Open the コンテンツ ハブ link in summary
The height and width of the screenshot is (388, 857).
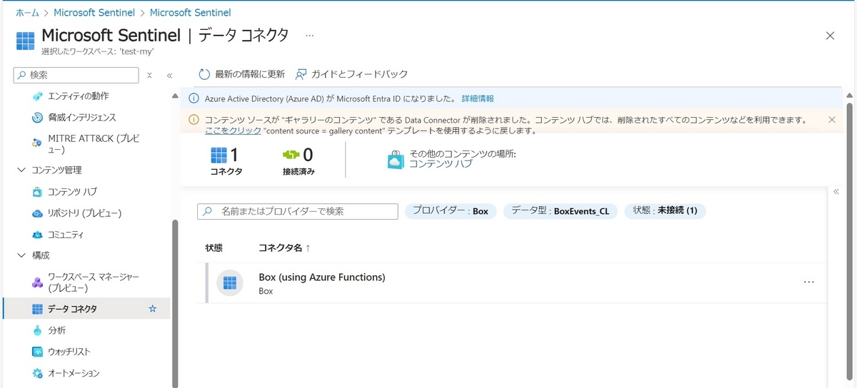tap(441, 163)
